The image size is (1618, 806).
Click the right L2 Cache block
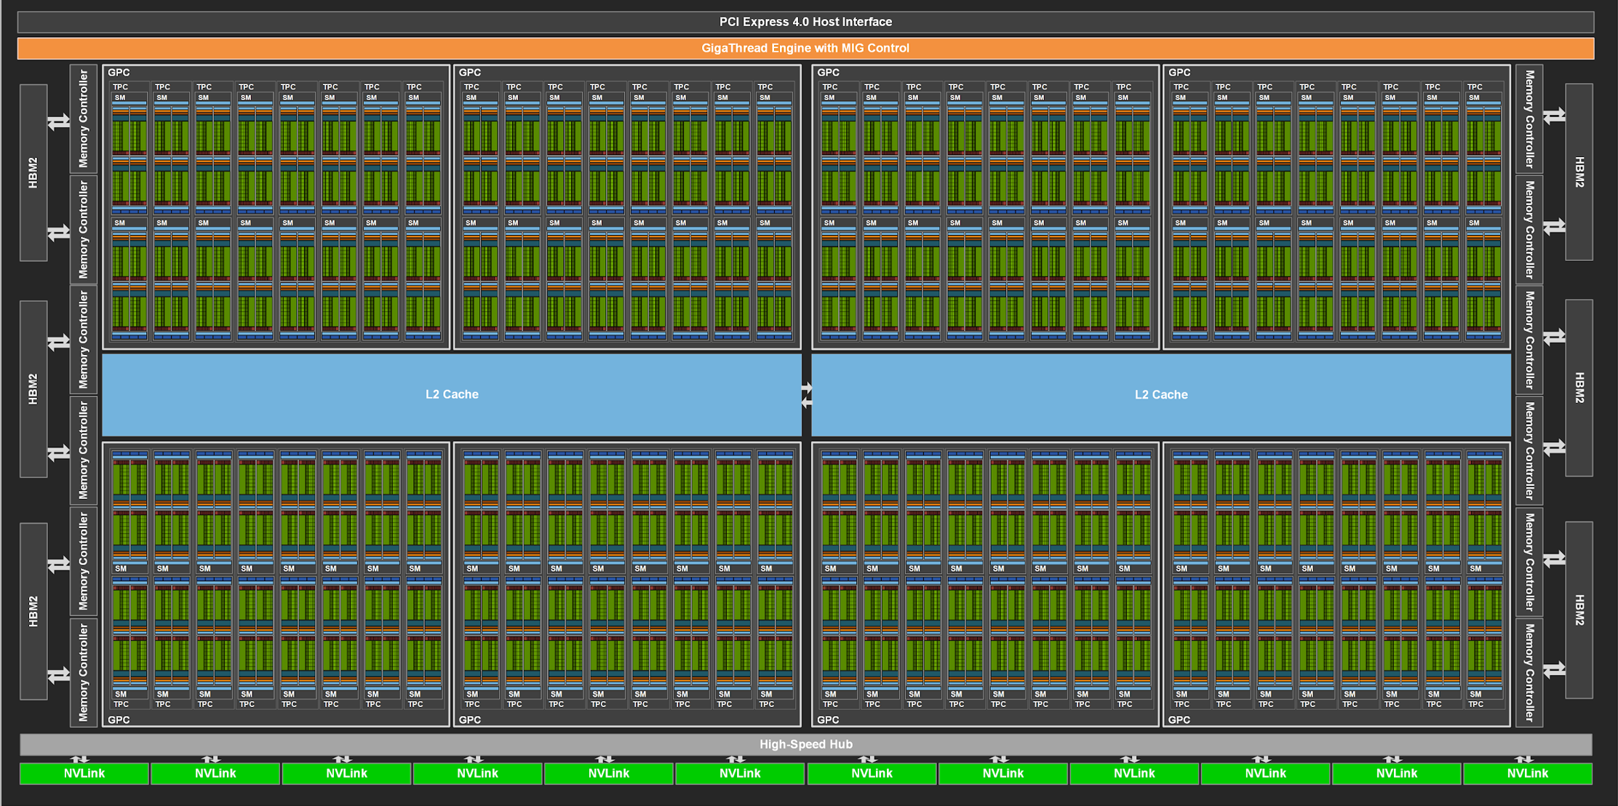click(1161, 394)
